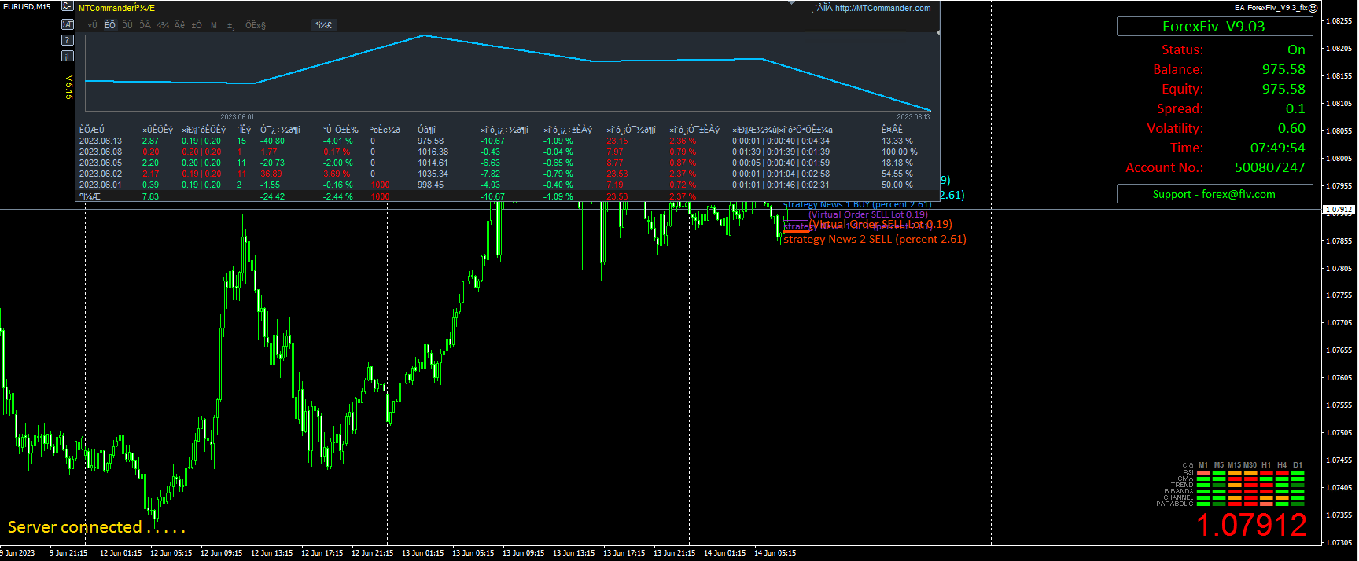This screenshot has width=1359, height=561.
Task: Click the 1.08205 price scale label
Action: pyautogui.click(x=1339, y=48)
